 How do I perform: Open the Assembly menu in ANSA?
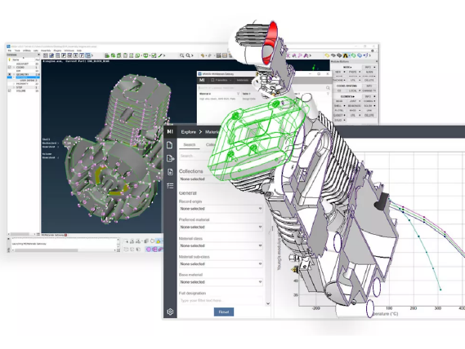coord(46,51)
